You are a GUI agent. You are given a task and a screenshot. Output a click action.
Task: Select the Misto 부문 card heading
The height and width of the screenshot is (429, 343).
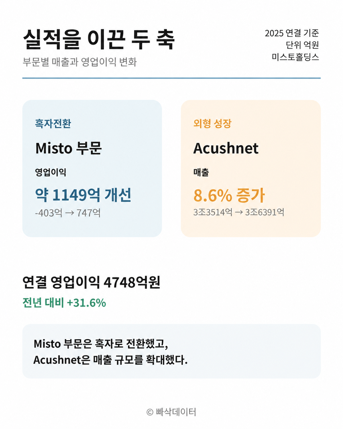tap(68, 148)
